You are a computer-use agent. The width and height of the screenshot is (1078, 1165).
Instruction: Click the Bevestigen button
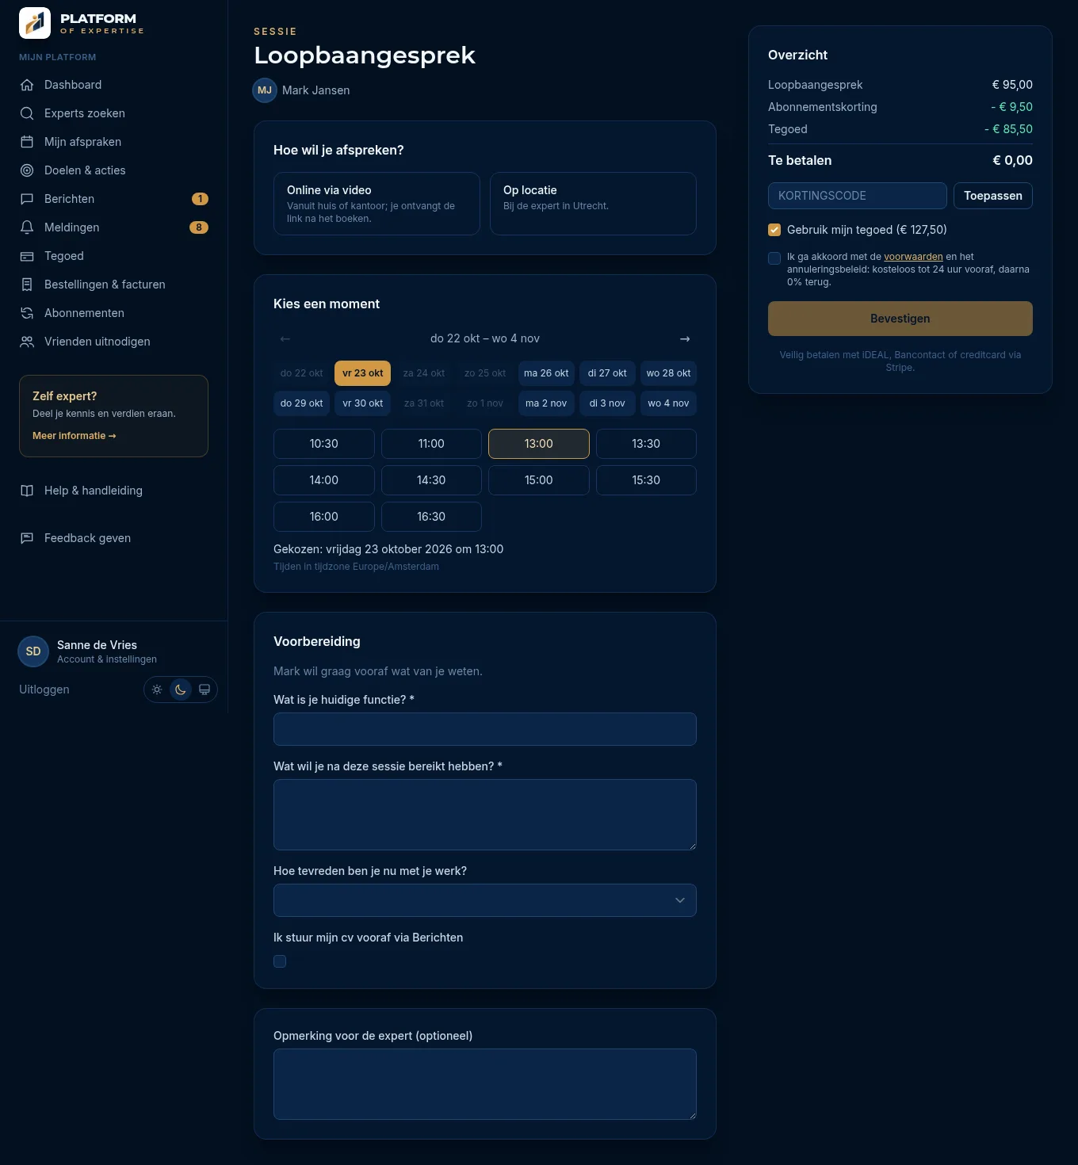[x=900, y=319]
